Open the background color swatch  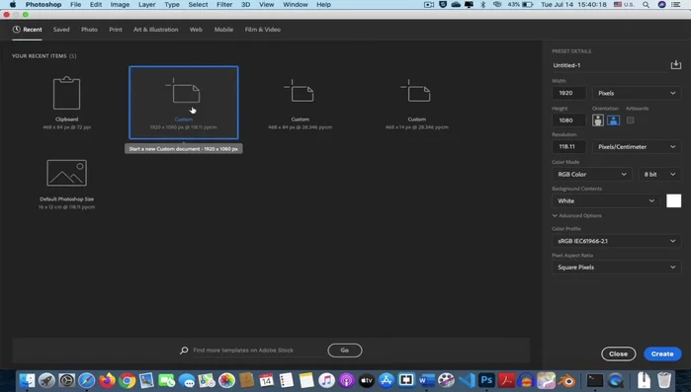tap(673, 201)
